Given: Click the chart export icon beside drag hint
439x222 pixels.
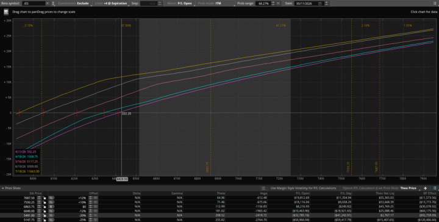Looking at the screenshot, I should click(6, 12).
